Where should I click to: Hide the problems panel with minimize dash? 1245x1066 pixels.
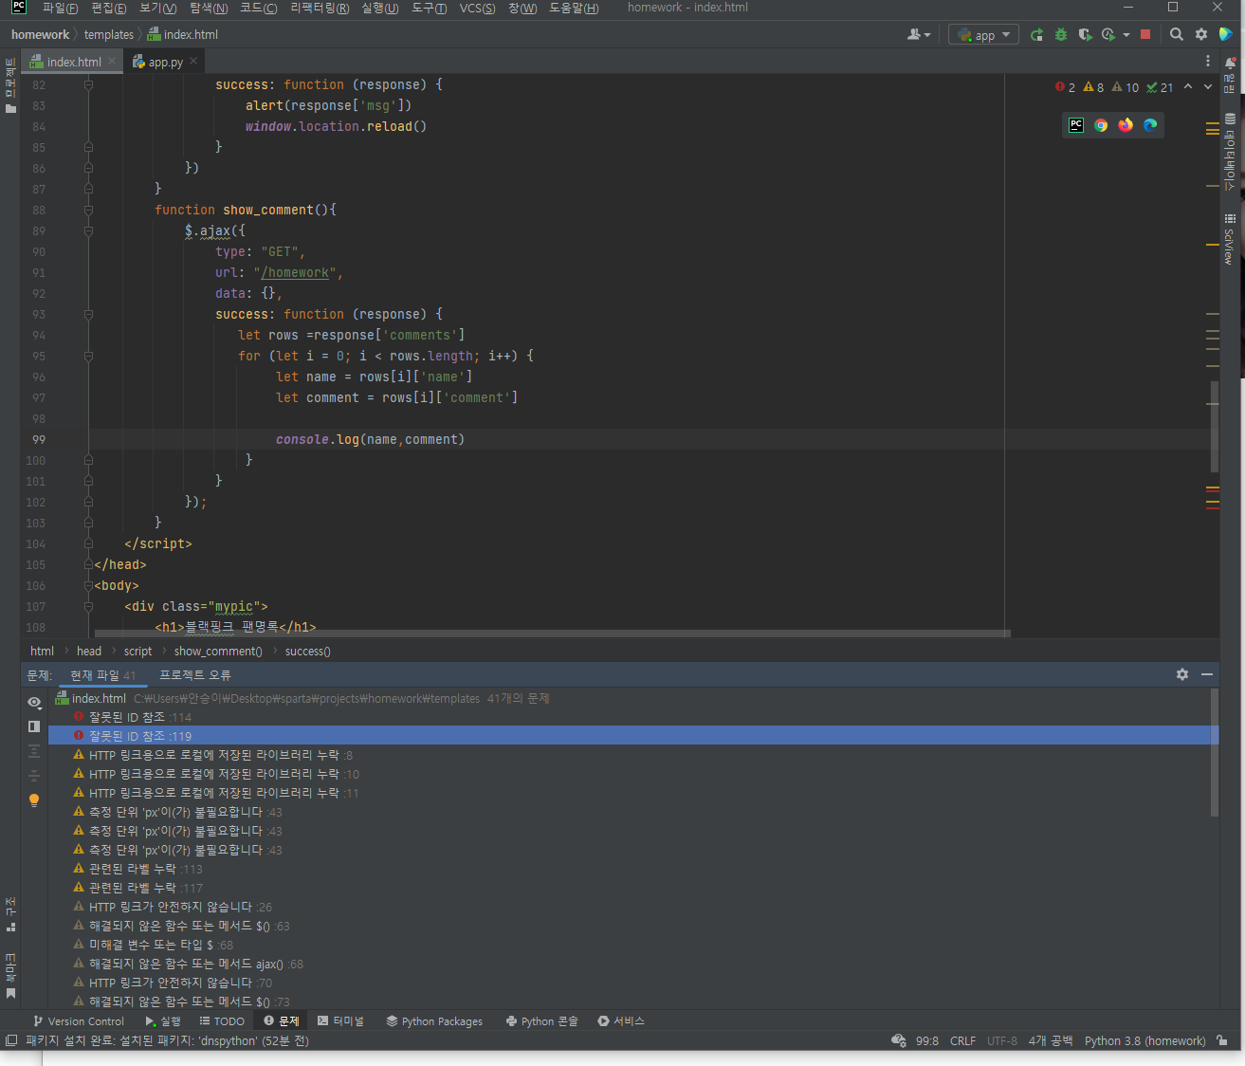coord(1207,674)
